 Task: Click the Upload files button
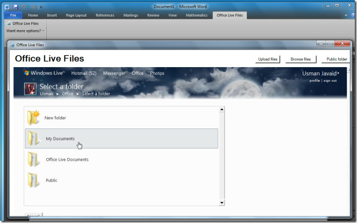pos(268,59)
